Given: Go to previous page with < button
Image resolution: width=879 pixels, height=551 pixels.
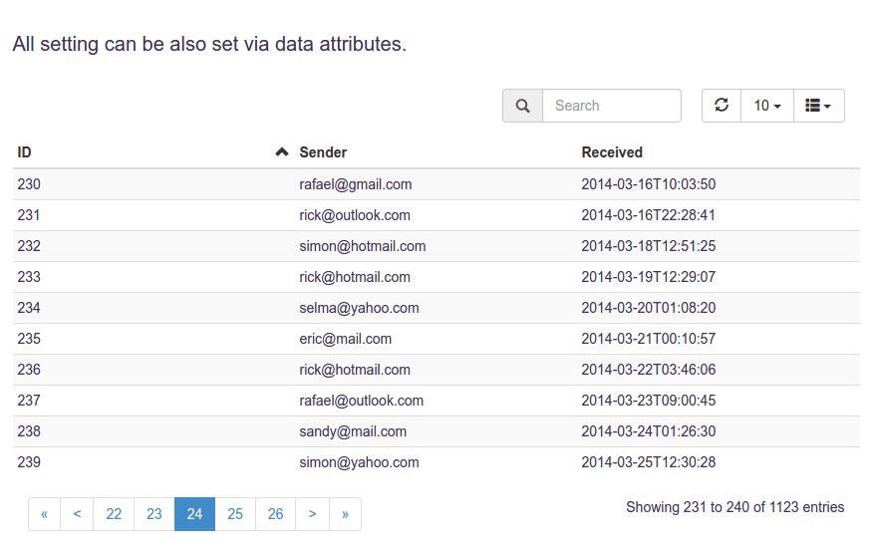Looking at the screenshot, I should click(x=77, y=514).
